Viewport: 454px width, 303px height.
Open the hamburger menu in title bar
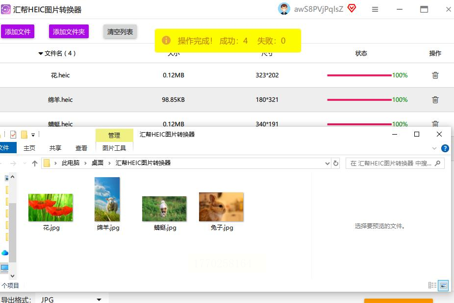pyautogui.click(x=375, y=9)
